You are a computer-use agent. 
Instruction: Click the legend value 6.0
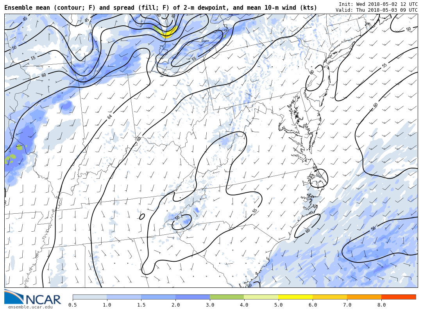pos(313,305)
